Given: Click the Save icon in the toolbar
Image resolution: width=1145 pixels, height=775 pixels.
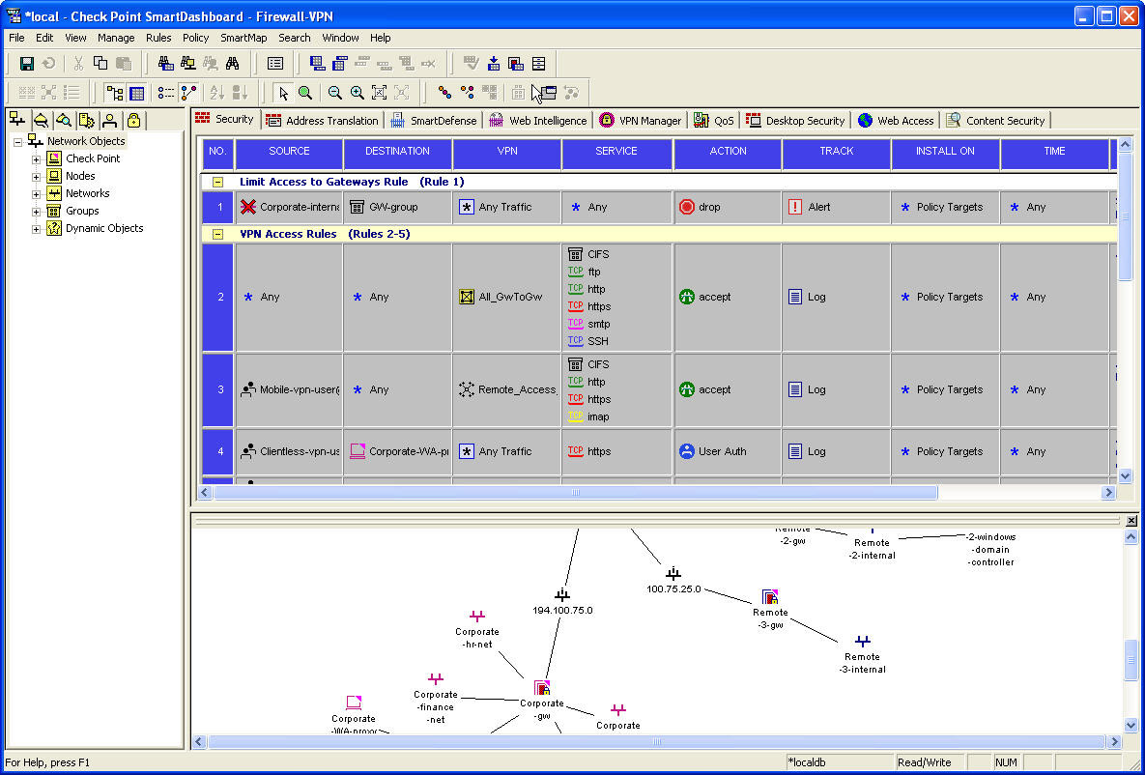Looking at the screenshot, I should click(27, 64).
